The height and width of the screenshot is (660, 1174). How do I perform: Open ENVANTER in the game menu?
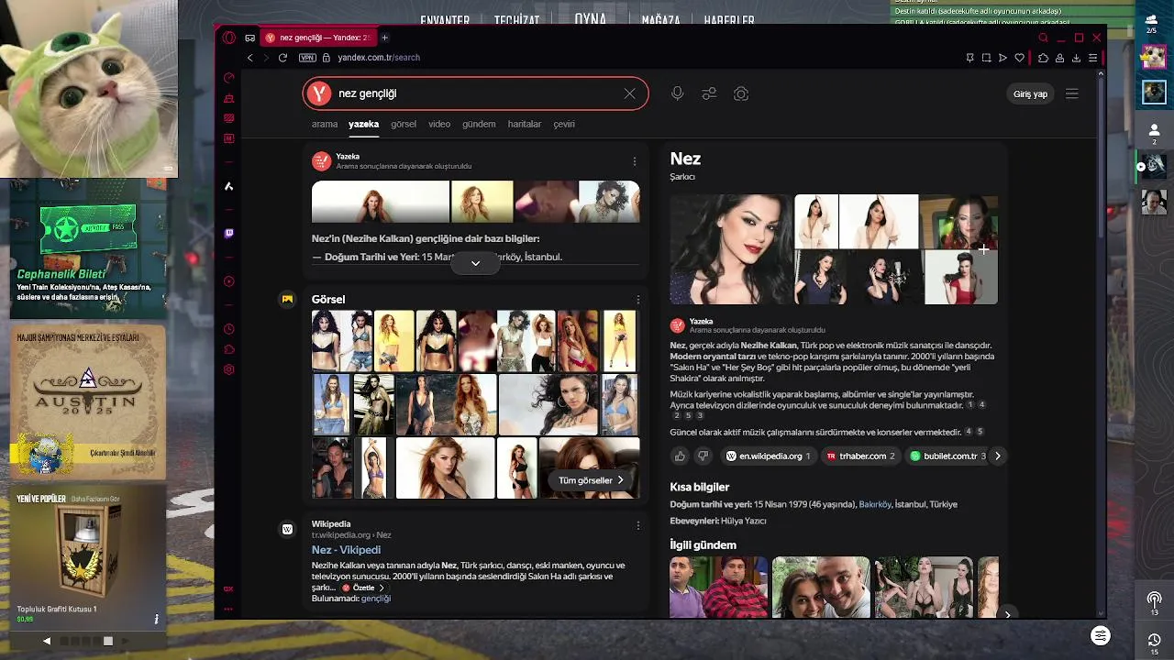[x=445, y=20]
